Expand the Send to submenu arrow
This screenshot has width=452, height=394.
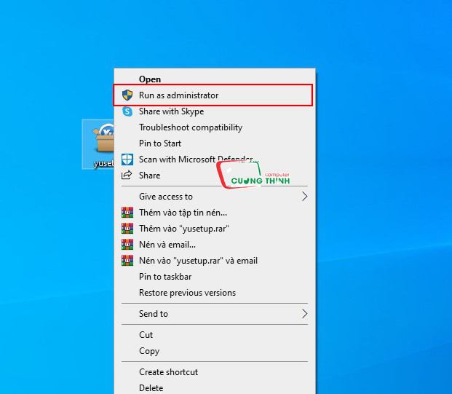point(304,314)
